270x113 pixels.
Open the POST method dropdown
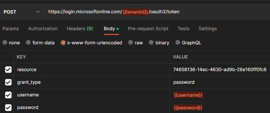tap(22, 12)
